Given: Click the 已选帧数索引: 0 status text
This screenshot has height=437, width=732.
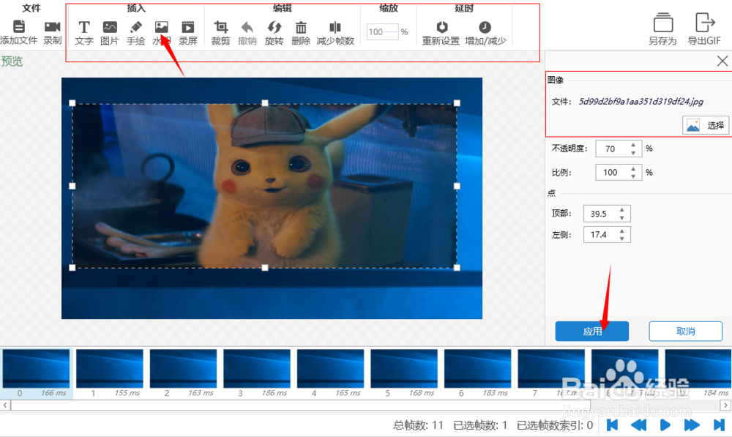Looking at the screenshot, I should [555, 425].
